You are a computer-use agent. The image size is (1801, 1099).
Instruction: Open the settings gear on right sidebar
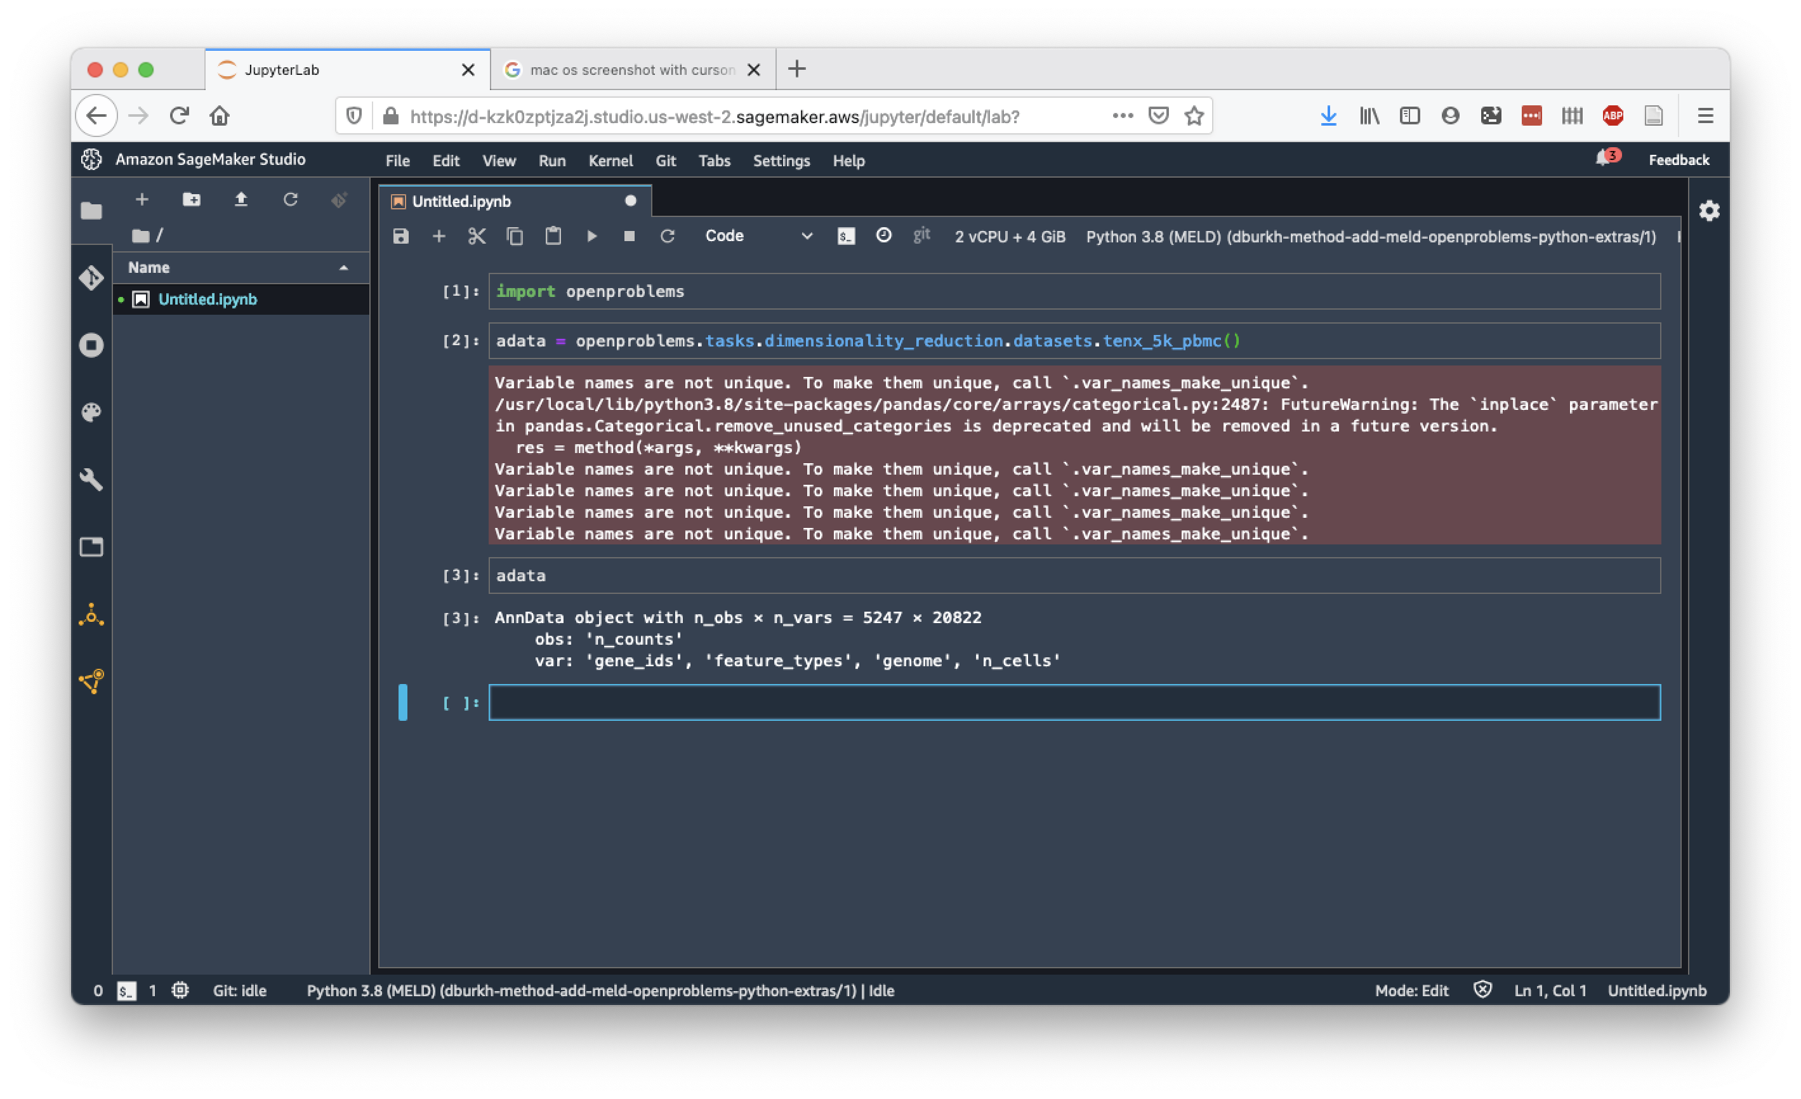(1709, 211)
